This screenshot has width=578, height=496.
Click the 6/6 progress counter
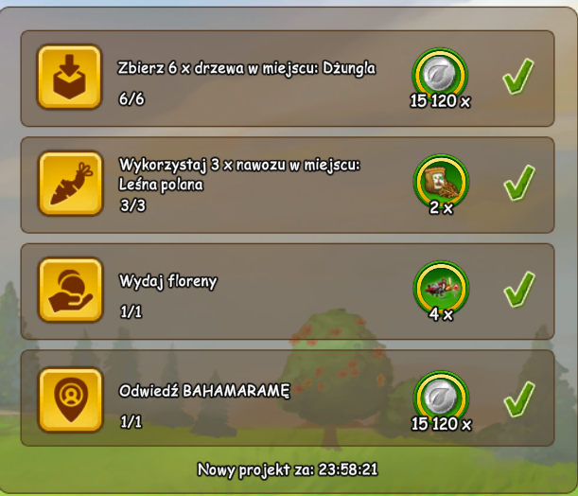131,98
